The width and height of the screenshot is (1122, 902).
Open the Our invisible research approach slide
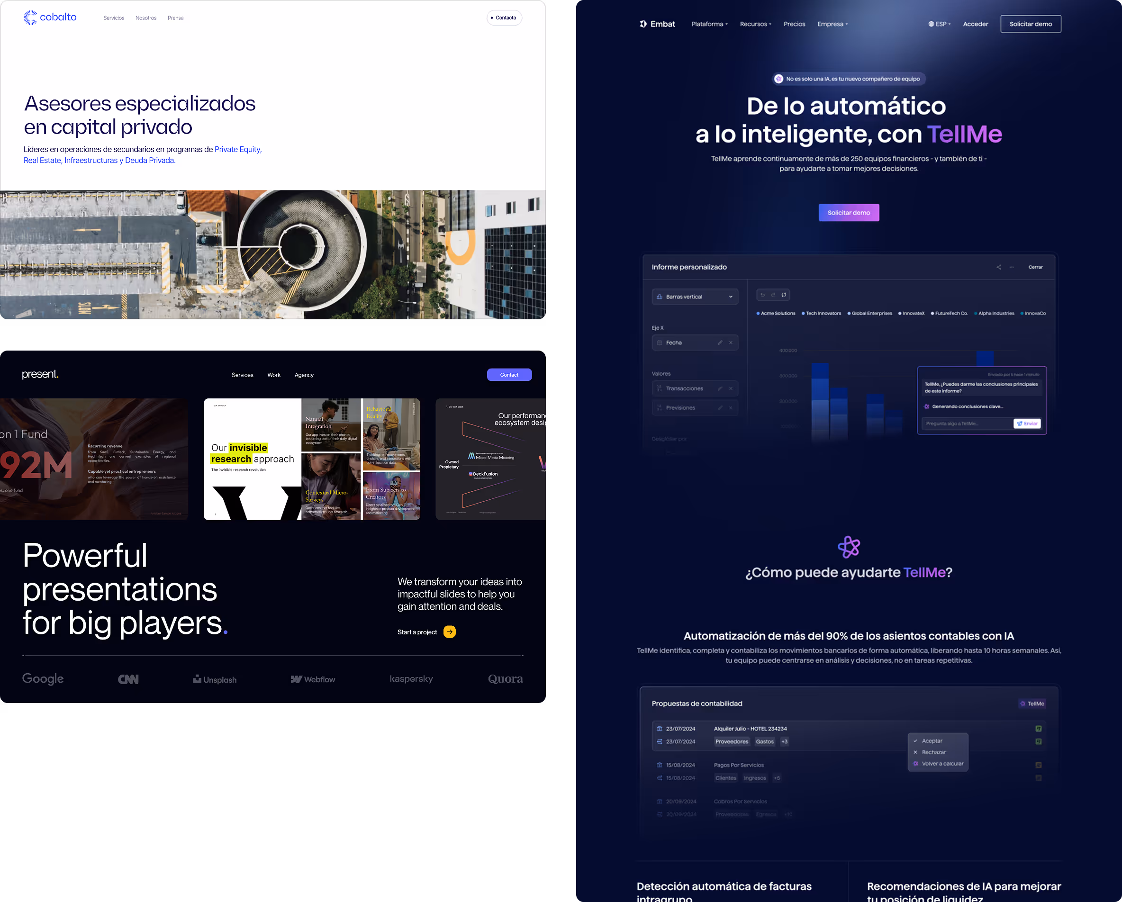tap(312, 460)
